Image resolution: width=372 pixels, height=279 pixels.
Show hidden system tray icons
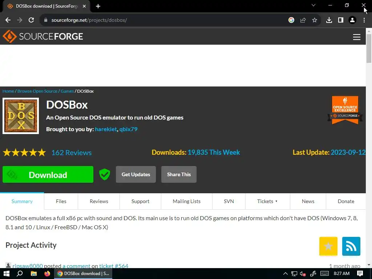click(286, 274)
